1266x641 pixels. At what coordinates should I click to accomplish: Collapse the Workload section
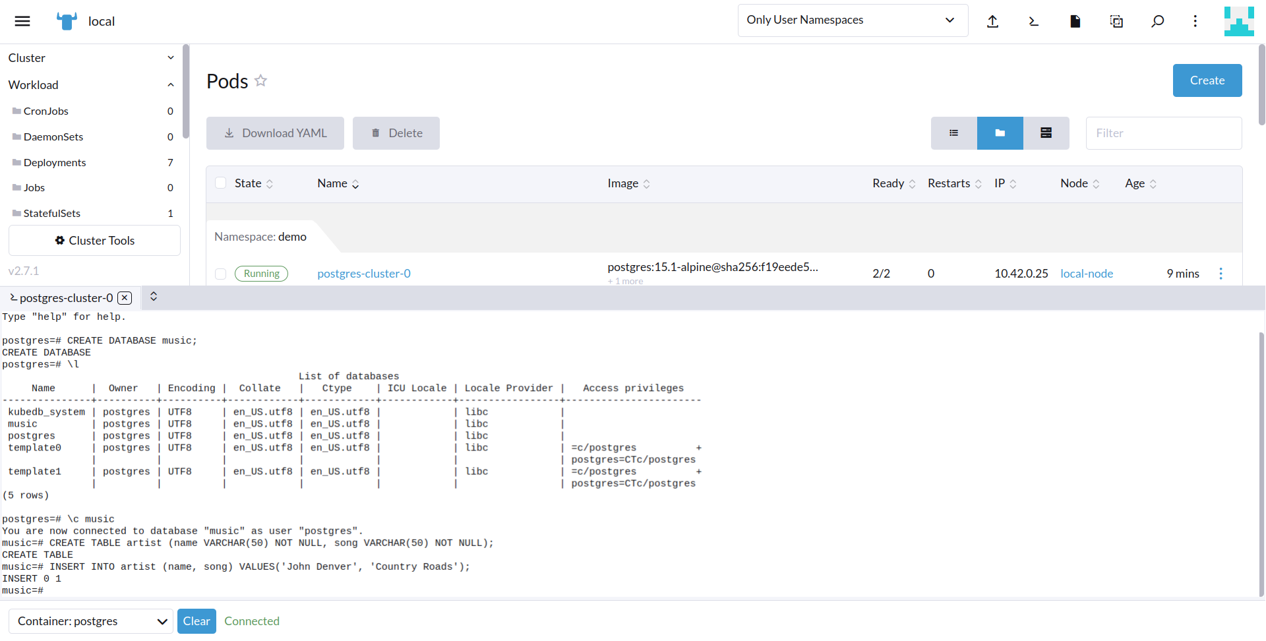[171, 84]
